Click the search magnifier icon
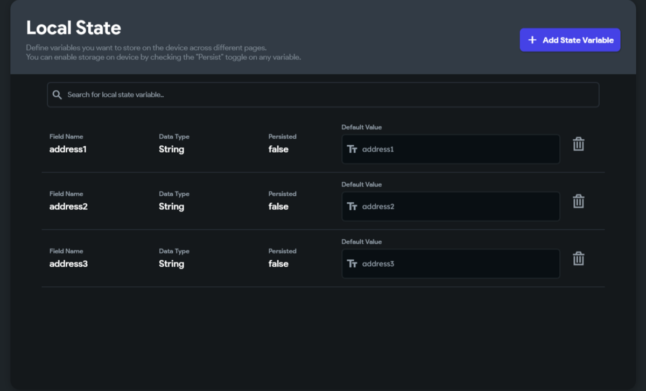646x391 pixels. tap(57, 95)
